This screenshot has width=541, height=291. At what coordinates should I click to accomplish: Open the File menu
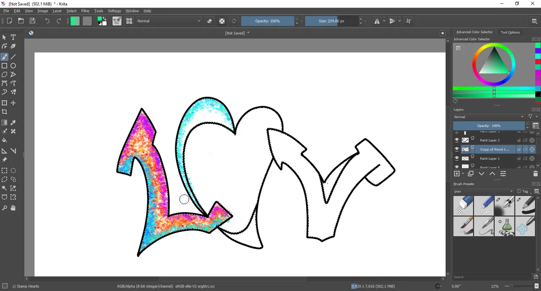[6, 11]
